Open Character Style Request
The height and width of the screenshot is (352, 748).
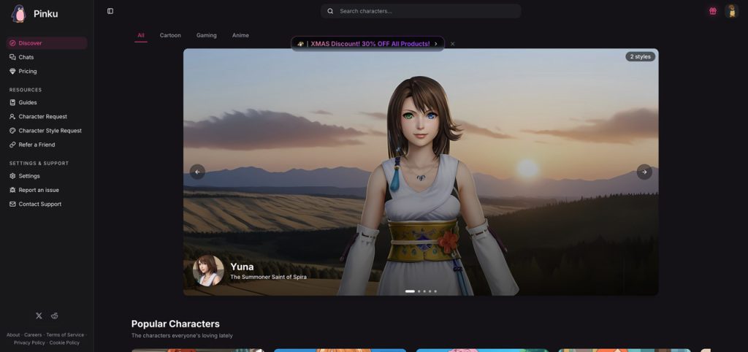click(x=50, y=131)
